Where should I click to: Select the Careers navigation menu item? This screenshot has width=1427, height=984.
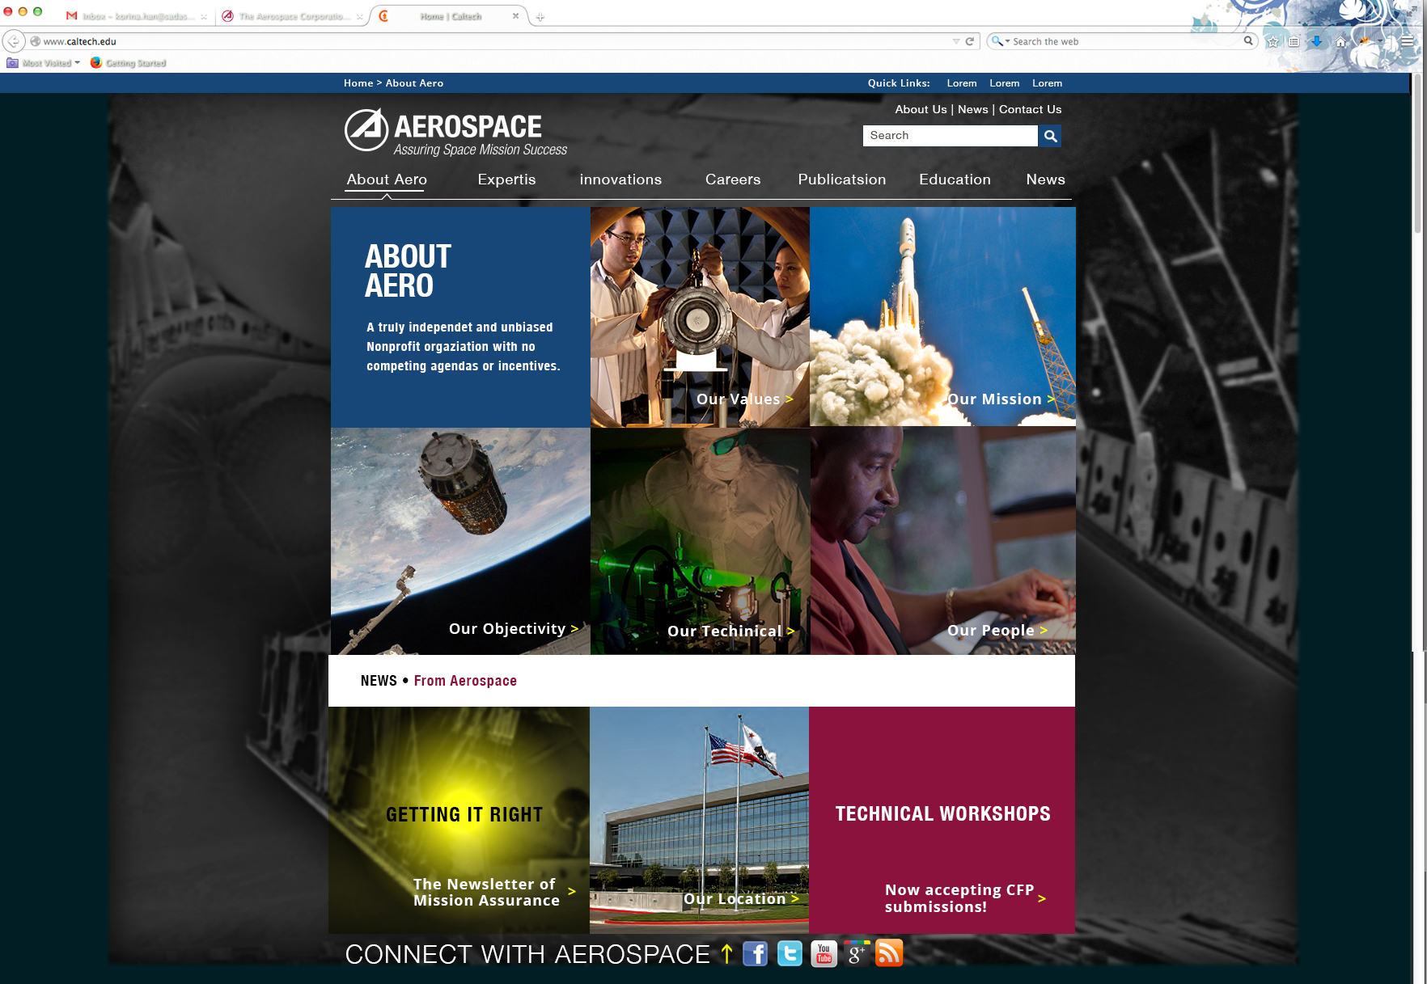pyautogui.click(x=732, y=179)
